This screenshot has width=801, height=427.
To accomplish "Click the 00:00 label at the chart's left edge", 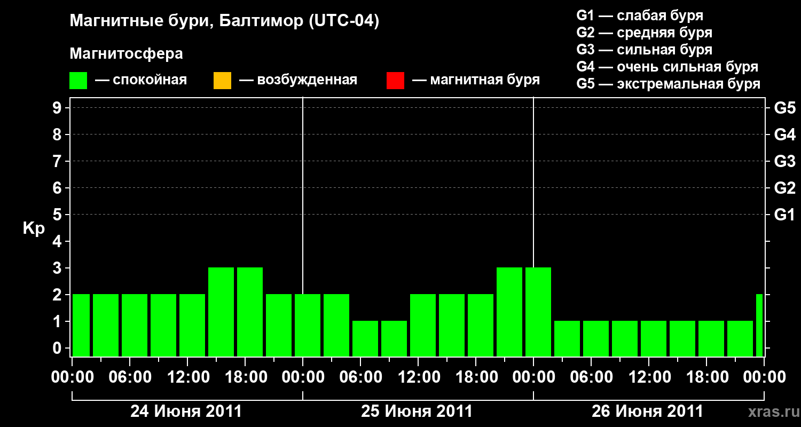I will pyautogui.click(x=72, y=377).
